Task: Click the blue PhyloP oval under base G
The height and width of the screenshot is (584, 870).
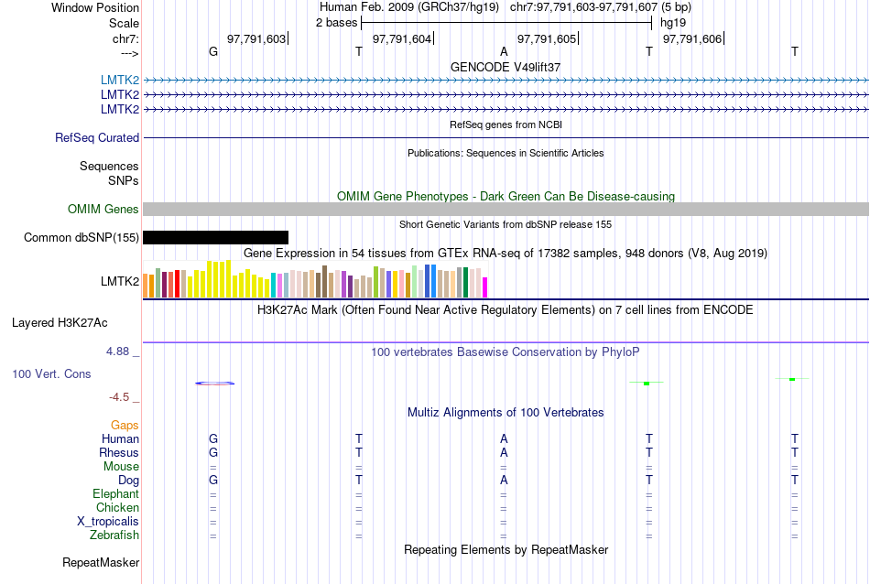Action: [214, 384]
